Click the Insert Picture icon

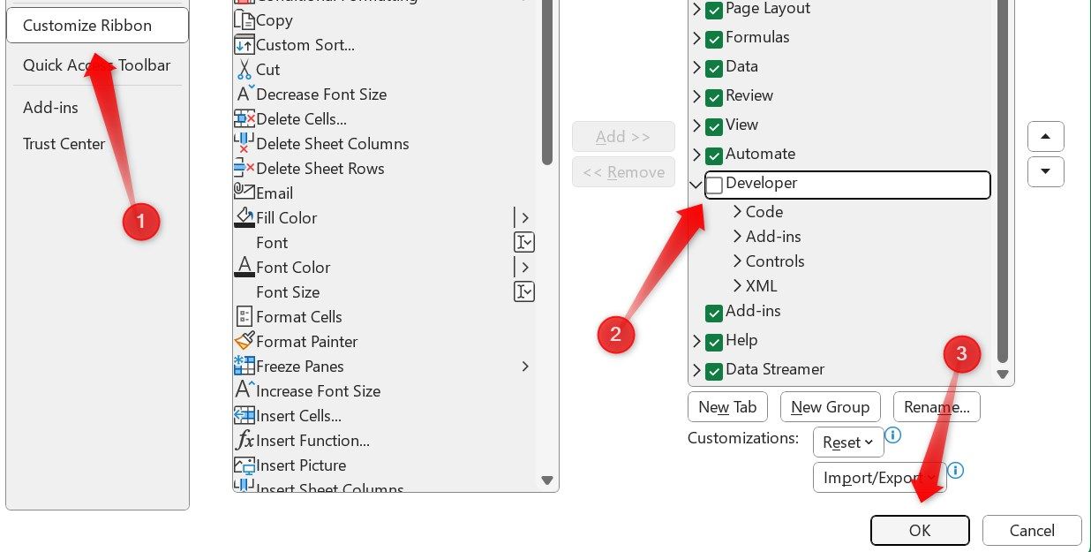[x=244, y=465]
